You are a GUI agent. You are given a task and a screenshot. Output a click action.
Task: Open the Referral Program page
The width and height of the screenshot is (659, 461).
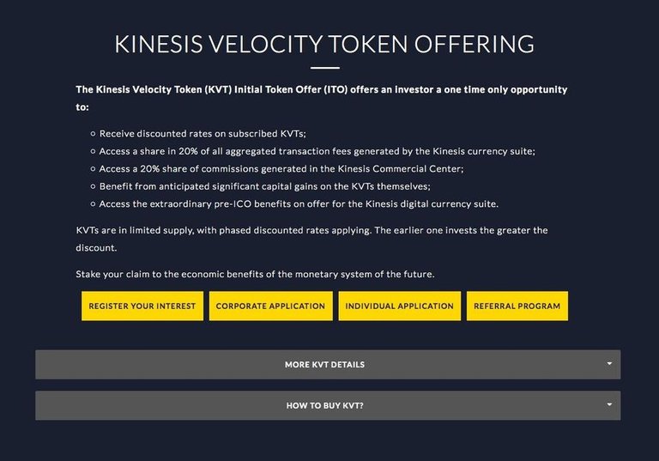coord(517,306)
